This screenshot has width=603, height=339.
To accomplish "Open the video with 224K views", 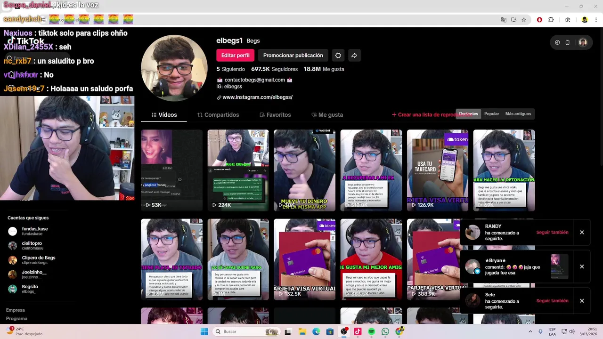I will (x=238, y=170).
